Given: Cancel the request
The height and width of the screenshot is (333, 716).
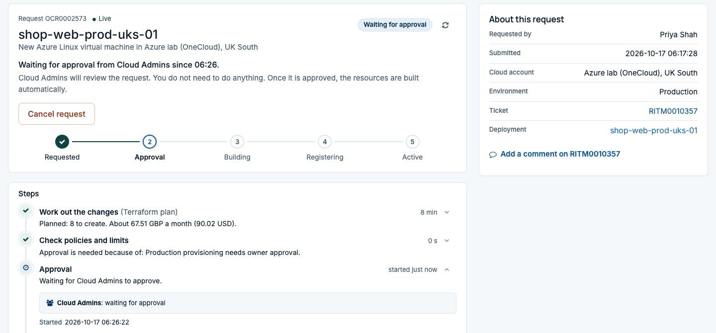Looking at the screenshot, I should tap(57, 114).
